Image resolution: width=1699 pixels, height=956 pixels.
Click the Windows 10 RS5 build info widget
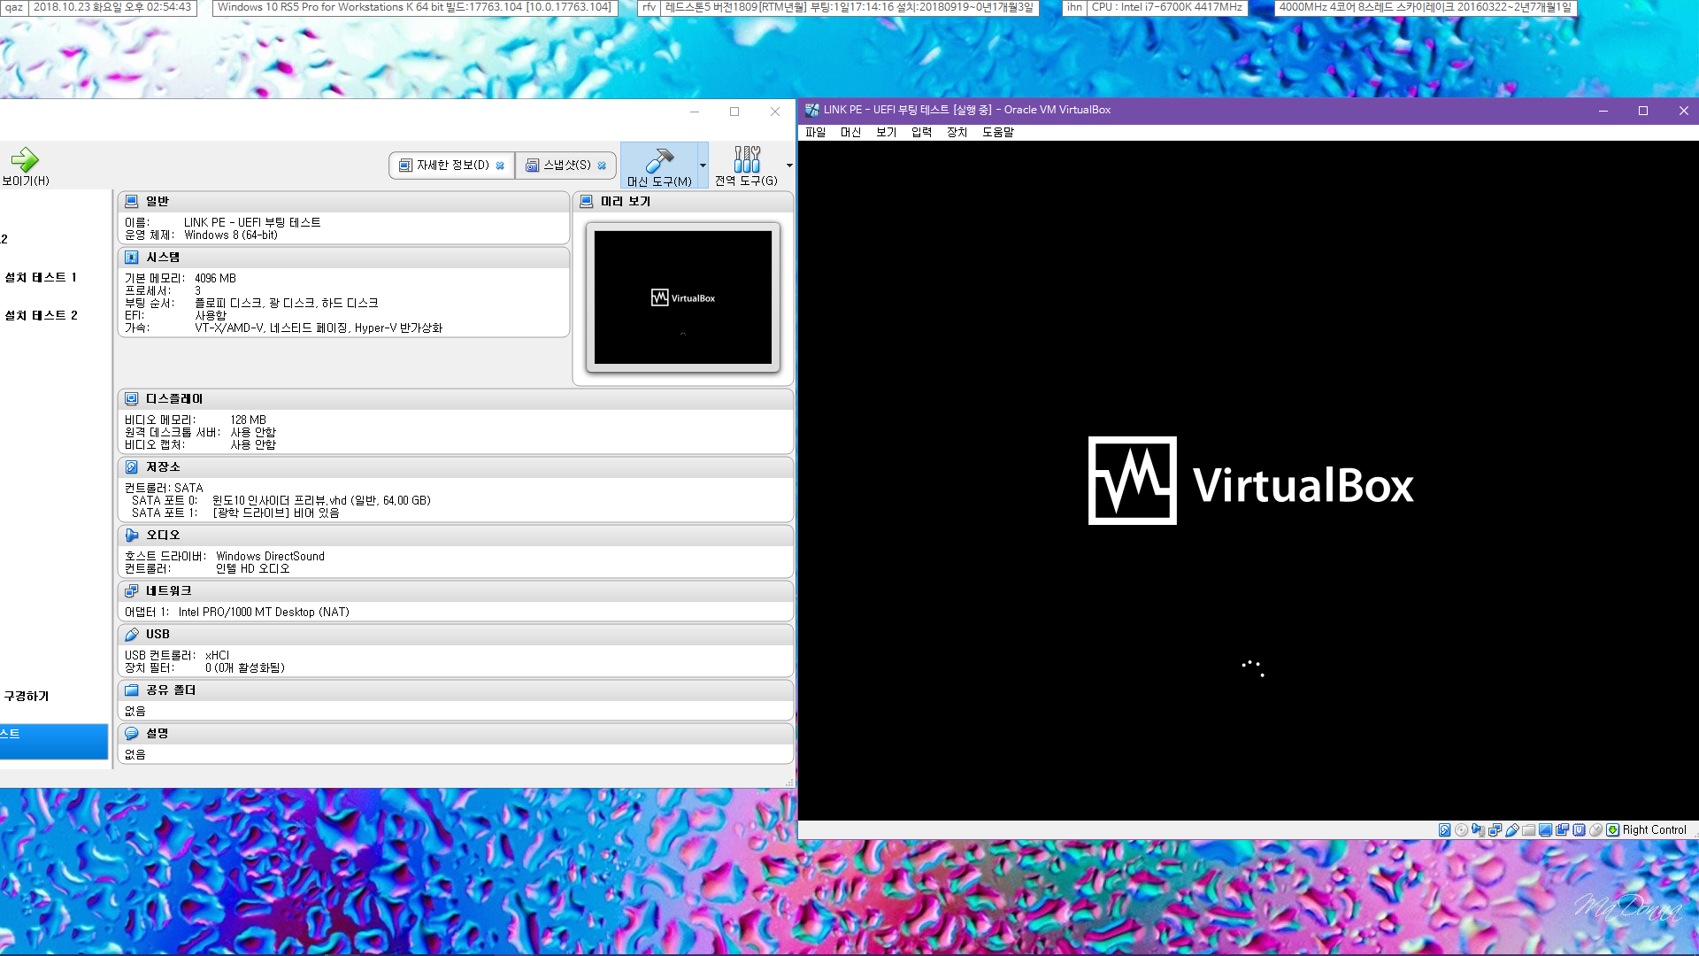414,7
